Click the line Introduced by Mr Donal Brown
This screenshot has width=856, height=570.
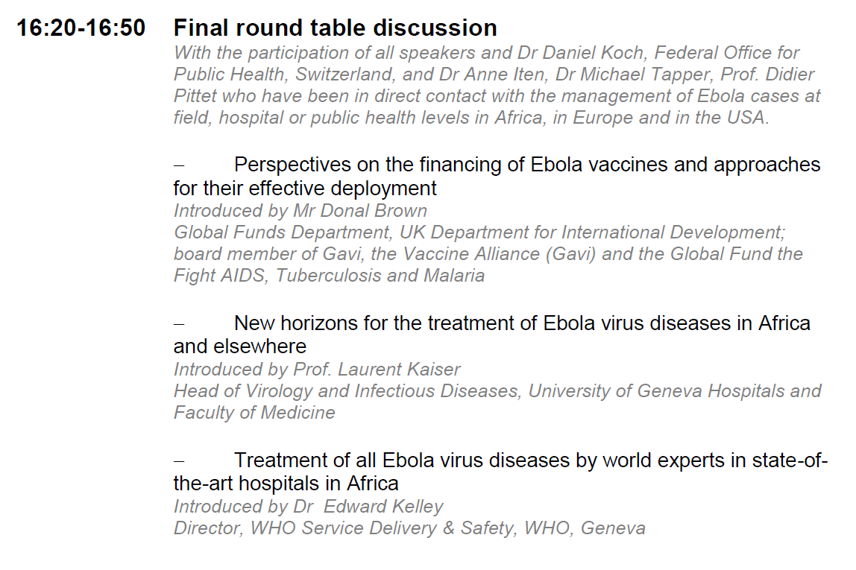300,211
